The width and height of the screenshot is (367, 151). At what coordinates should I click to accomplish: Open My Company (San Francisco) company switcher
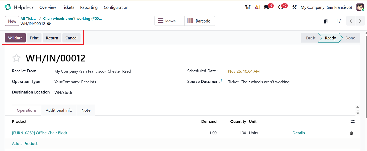326,7
